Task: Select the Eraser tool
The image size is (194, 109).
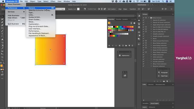Action: (2, 40)
